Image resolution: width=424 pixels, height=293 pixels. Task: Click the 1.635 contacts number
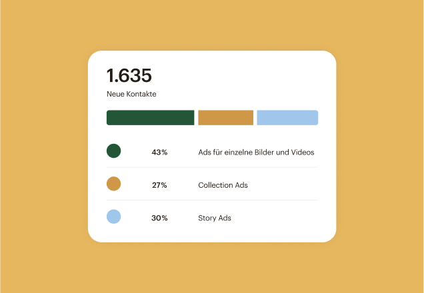(x=129, y=76)
